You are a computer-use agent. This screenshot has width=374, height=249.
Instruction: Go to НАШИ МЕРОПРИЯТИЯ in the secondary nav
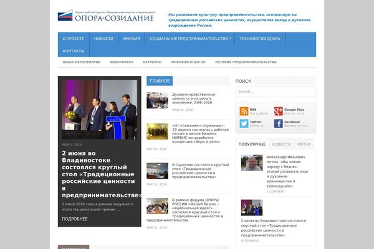(81, 62)
